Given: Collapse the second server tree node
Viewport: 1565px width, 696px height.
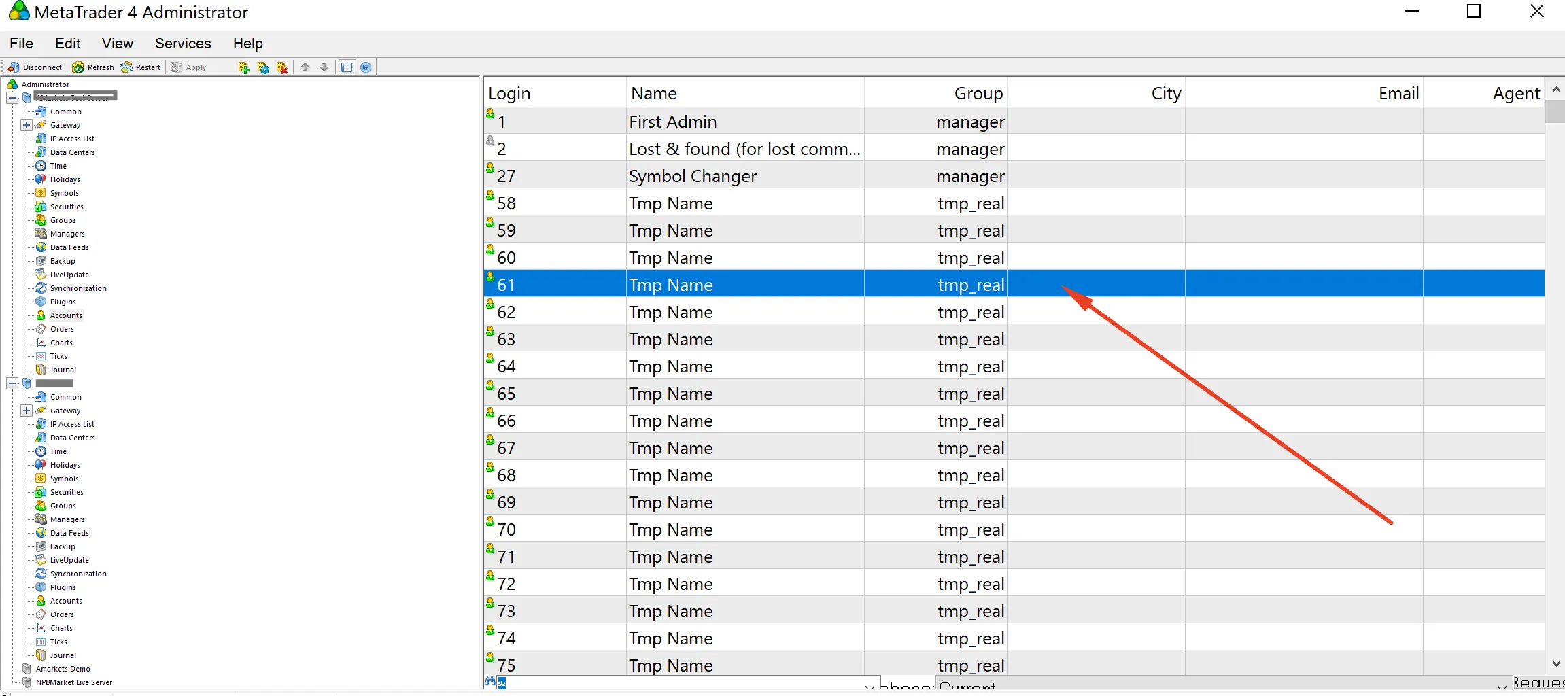Looking at the screenshot, I should (12, 383).
